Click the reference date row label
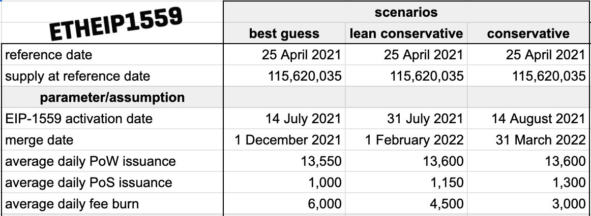The width and height of the screenshot is (591, 216). coord(49,55)
